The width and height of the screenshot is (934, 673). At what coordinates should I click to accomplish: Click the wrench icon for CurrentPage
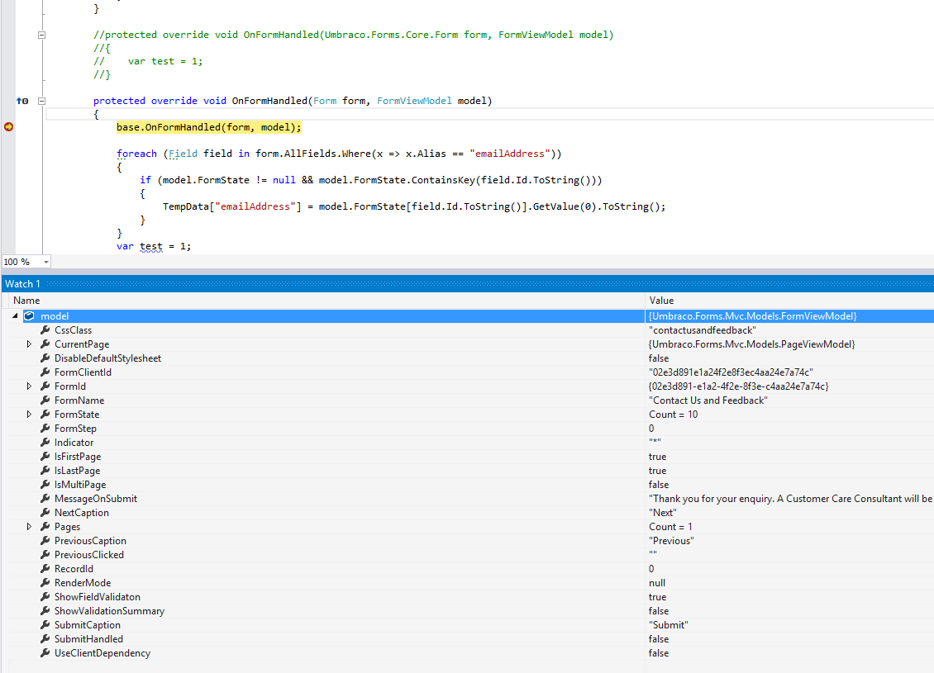pos(45,344)
